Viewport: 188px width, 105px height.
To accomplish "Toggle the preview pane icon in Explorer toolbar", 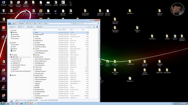I will click(x=94, y=27).
